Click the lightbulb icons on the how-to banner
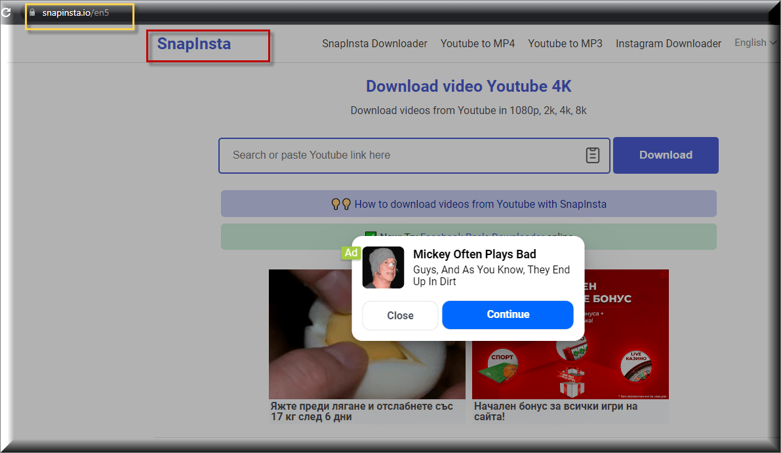This screenshot has width=781, height=453. (340, 204)
